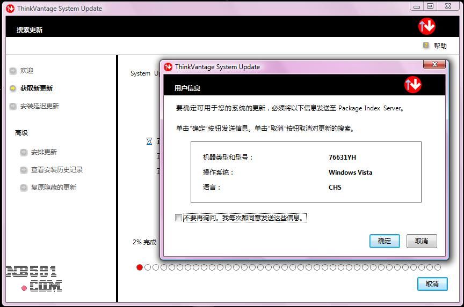The height and width of the screenshot is (307, 464).
Task: Go to 欢迎 in the sidebar
Action: click(27, 71)
